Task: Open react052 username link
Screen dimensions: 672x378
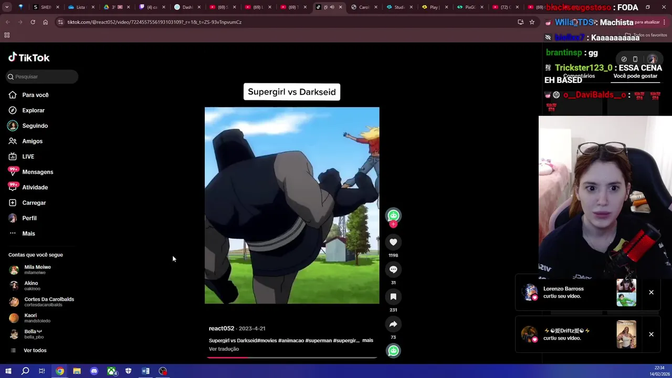Action: (222, 329)
